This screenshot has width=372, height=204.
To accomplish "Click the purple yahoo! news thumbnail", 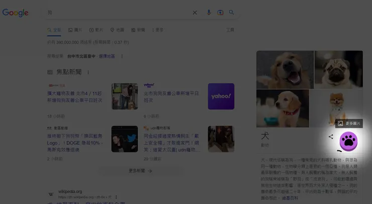I will pos(221,96).
